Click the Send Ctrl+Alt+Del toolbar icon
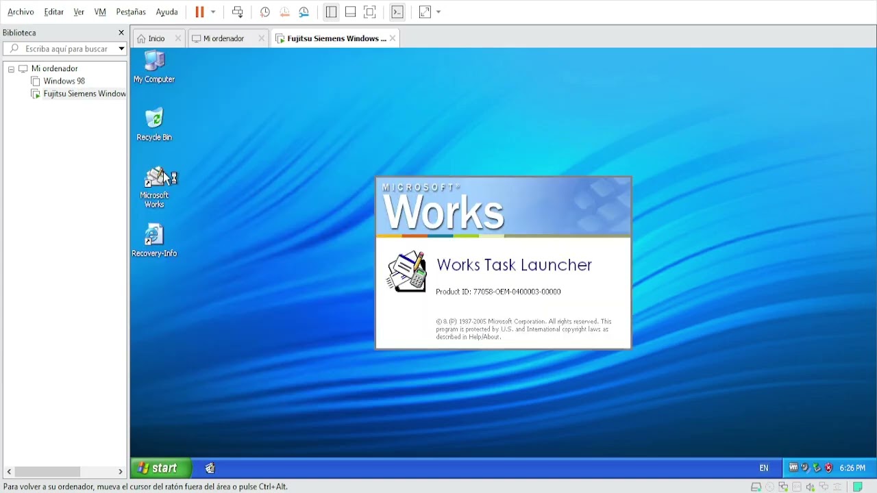 [238, 12]
